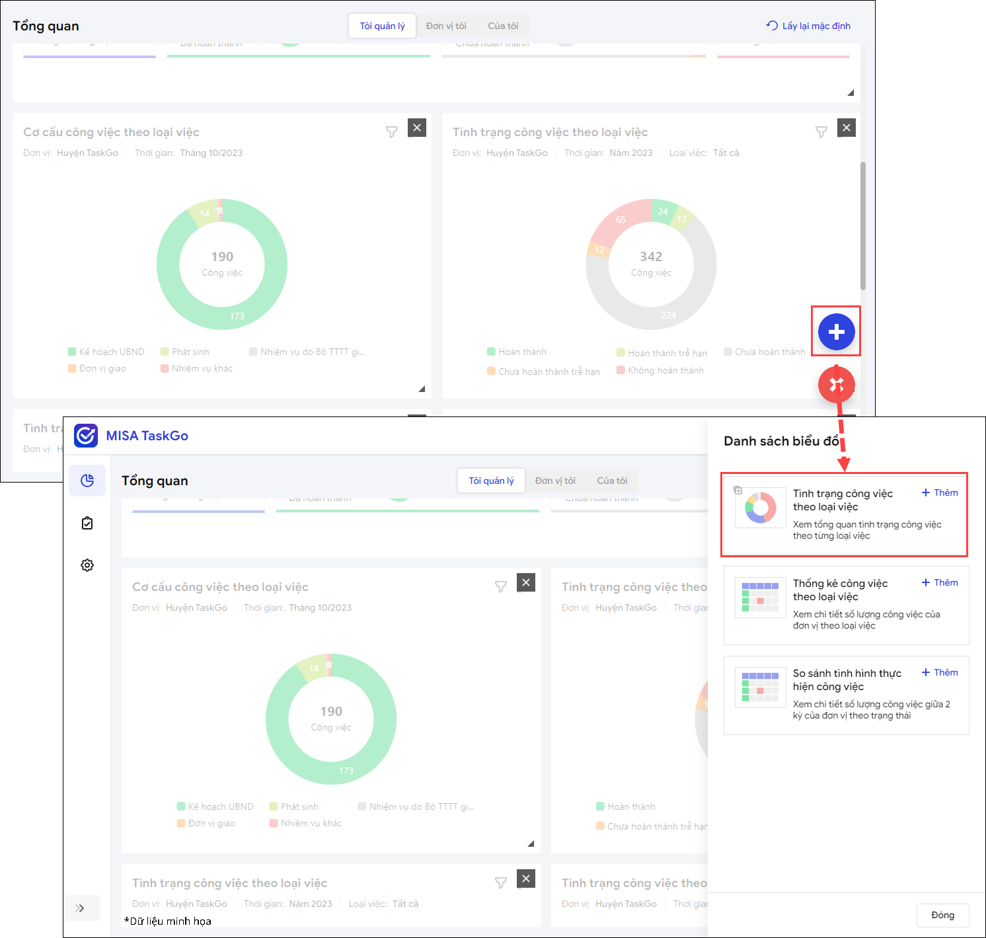Screen dimensions: 986x938
Task: Select Tôi quản lý tab in top window
Action: (x=382, y=26)
